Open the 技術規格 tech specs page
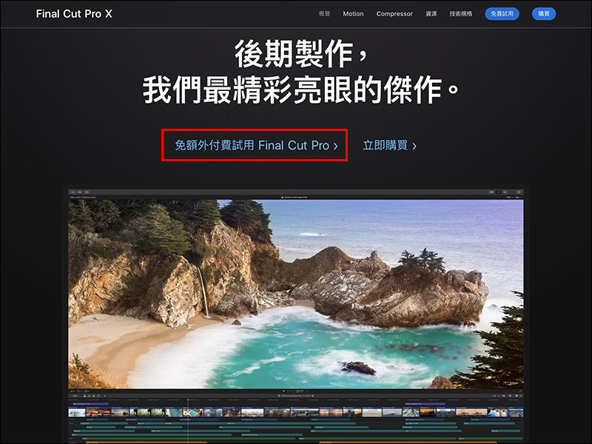Screen dimensions: 592x444 (x=460, y=13)
